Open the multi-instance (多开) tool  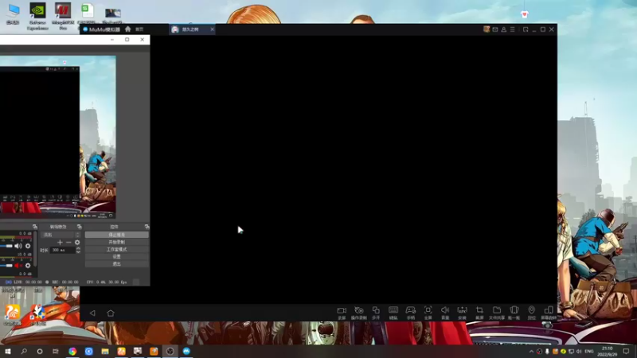coord(376,310)
